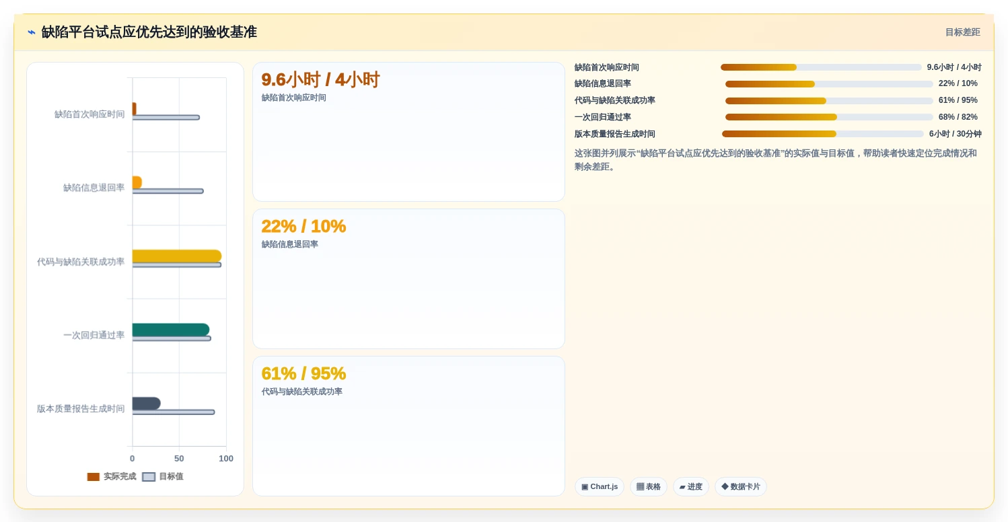Click the 代码与缺陷关联成功率 progress bar

pyautogui.click(x=829, y=101)
